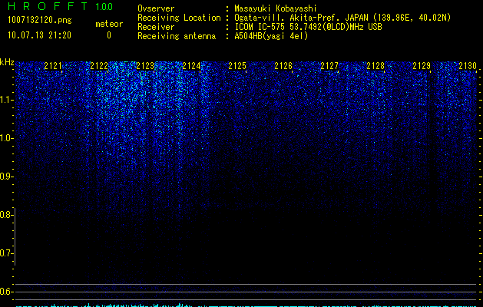Select the filename 1007132120.png
483x307 pixels.
(40, 21)
